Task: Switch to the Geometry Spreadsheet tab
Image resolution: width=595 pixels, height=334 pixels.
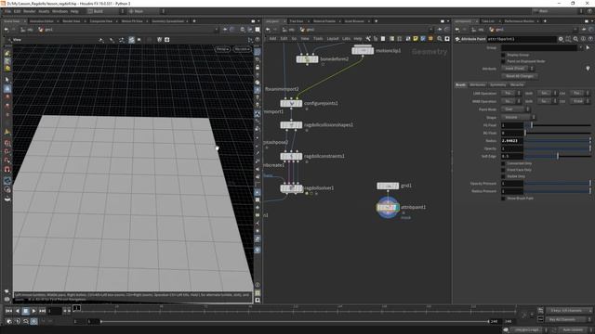Action: (x=167, y=21)
